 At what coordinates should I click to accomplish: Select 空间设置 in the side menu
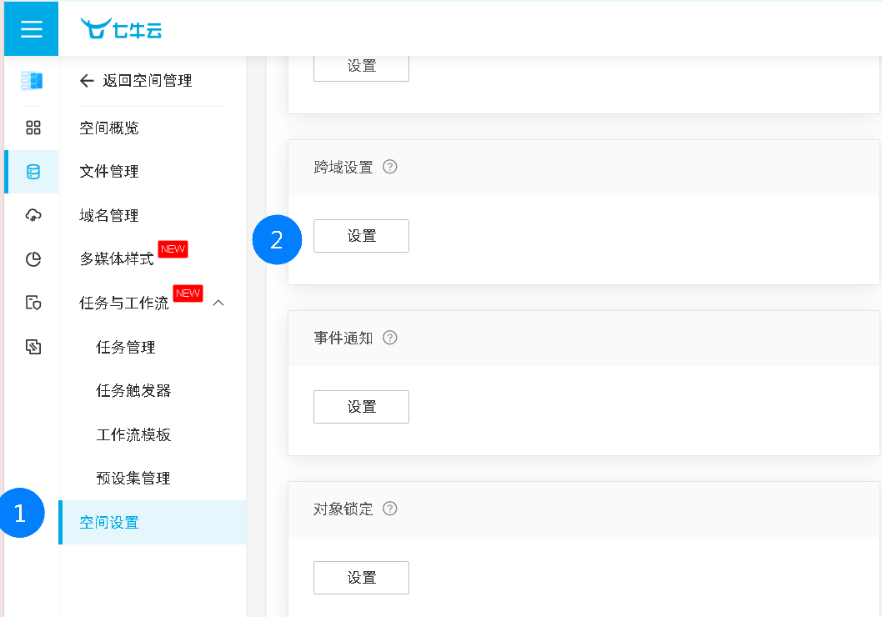[109, 523]
